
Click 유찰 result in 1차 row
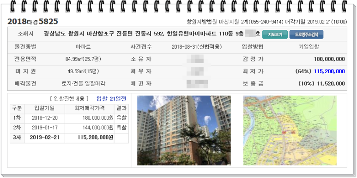pos(121,118)
